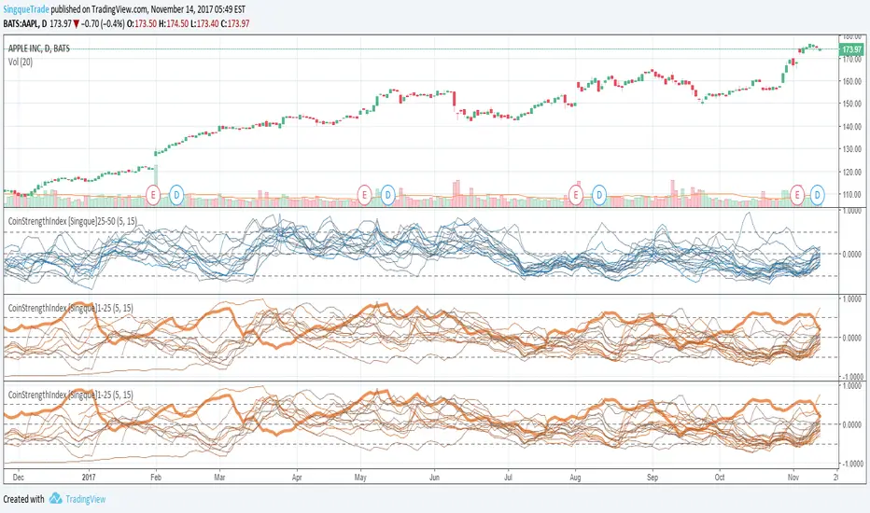The height and width of the screenshot is (513, 870).
Task: Click the earnings E marker near May
Action: 364,195
